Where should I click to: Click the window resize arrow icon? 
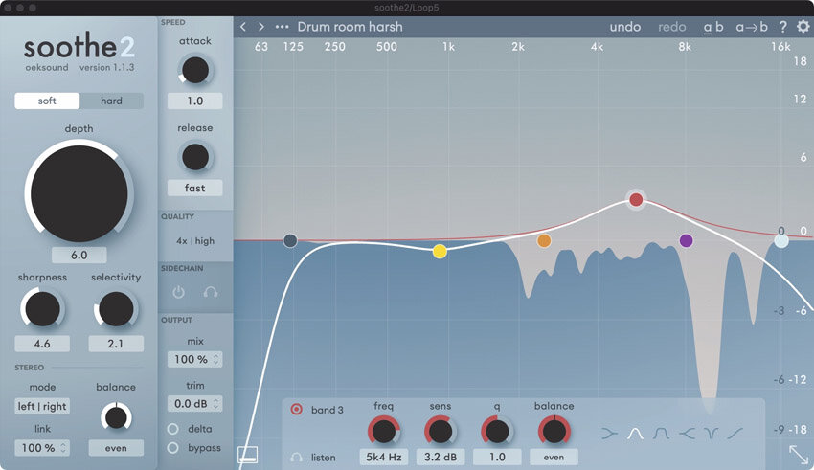coord(799,455)
